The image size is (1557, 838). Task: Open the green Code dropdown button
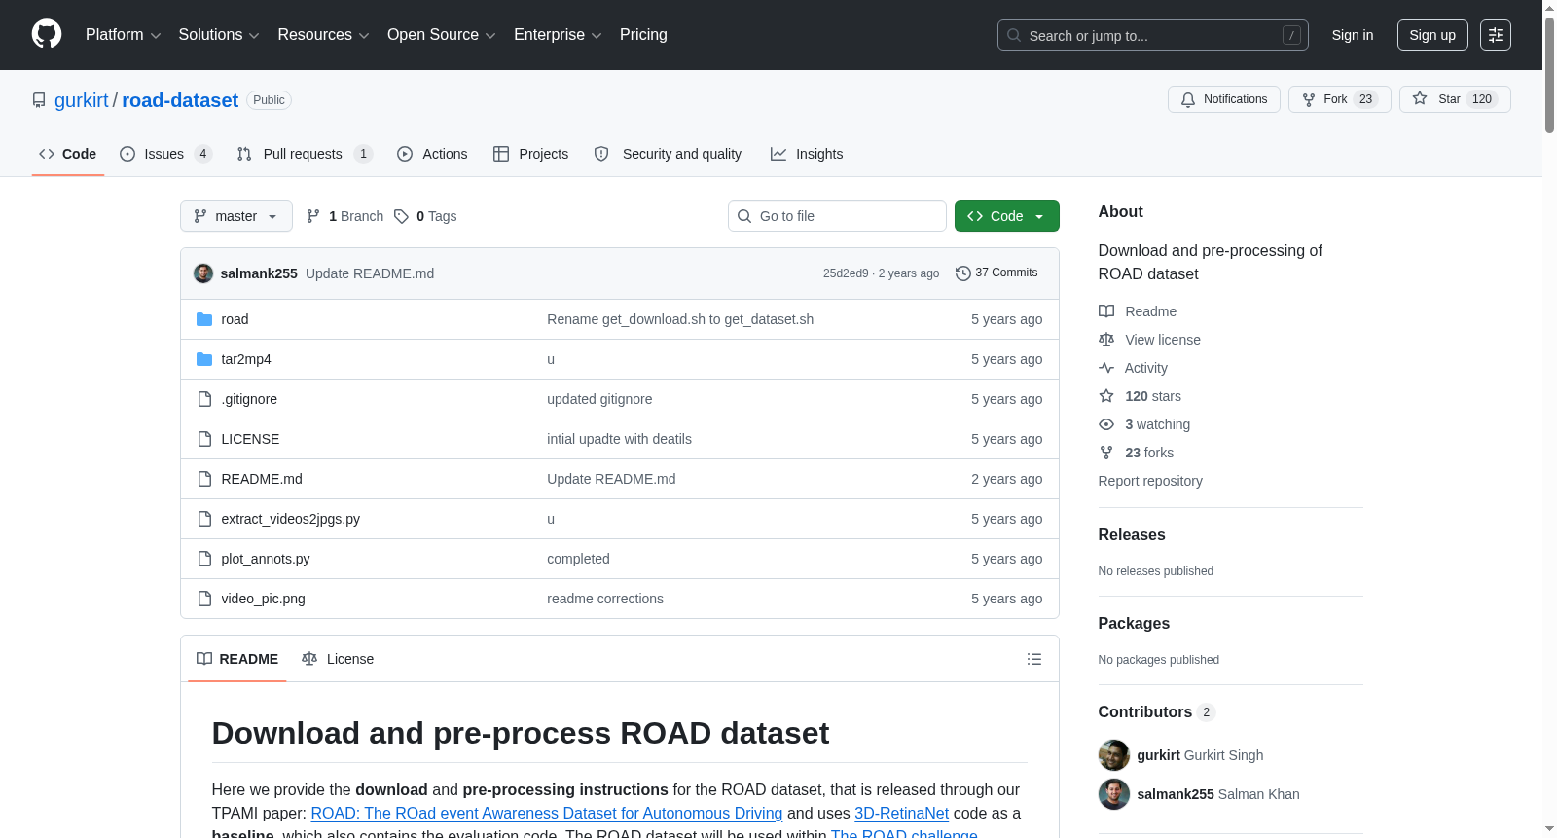pos(1007,216)
